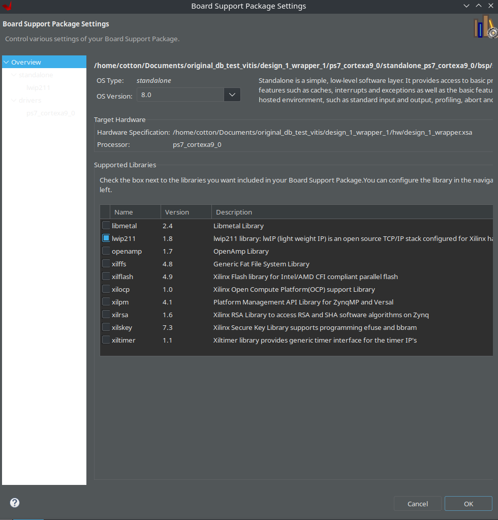Click the red application icon in the title bar
Image resolution: width=498 pixels, height=520 pixels.
coord(7,6)
